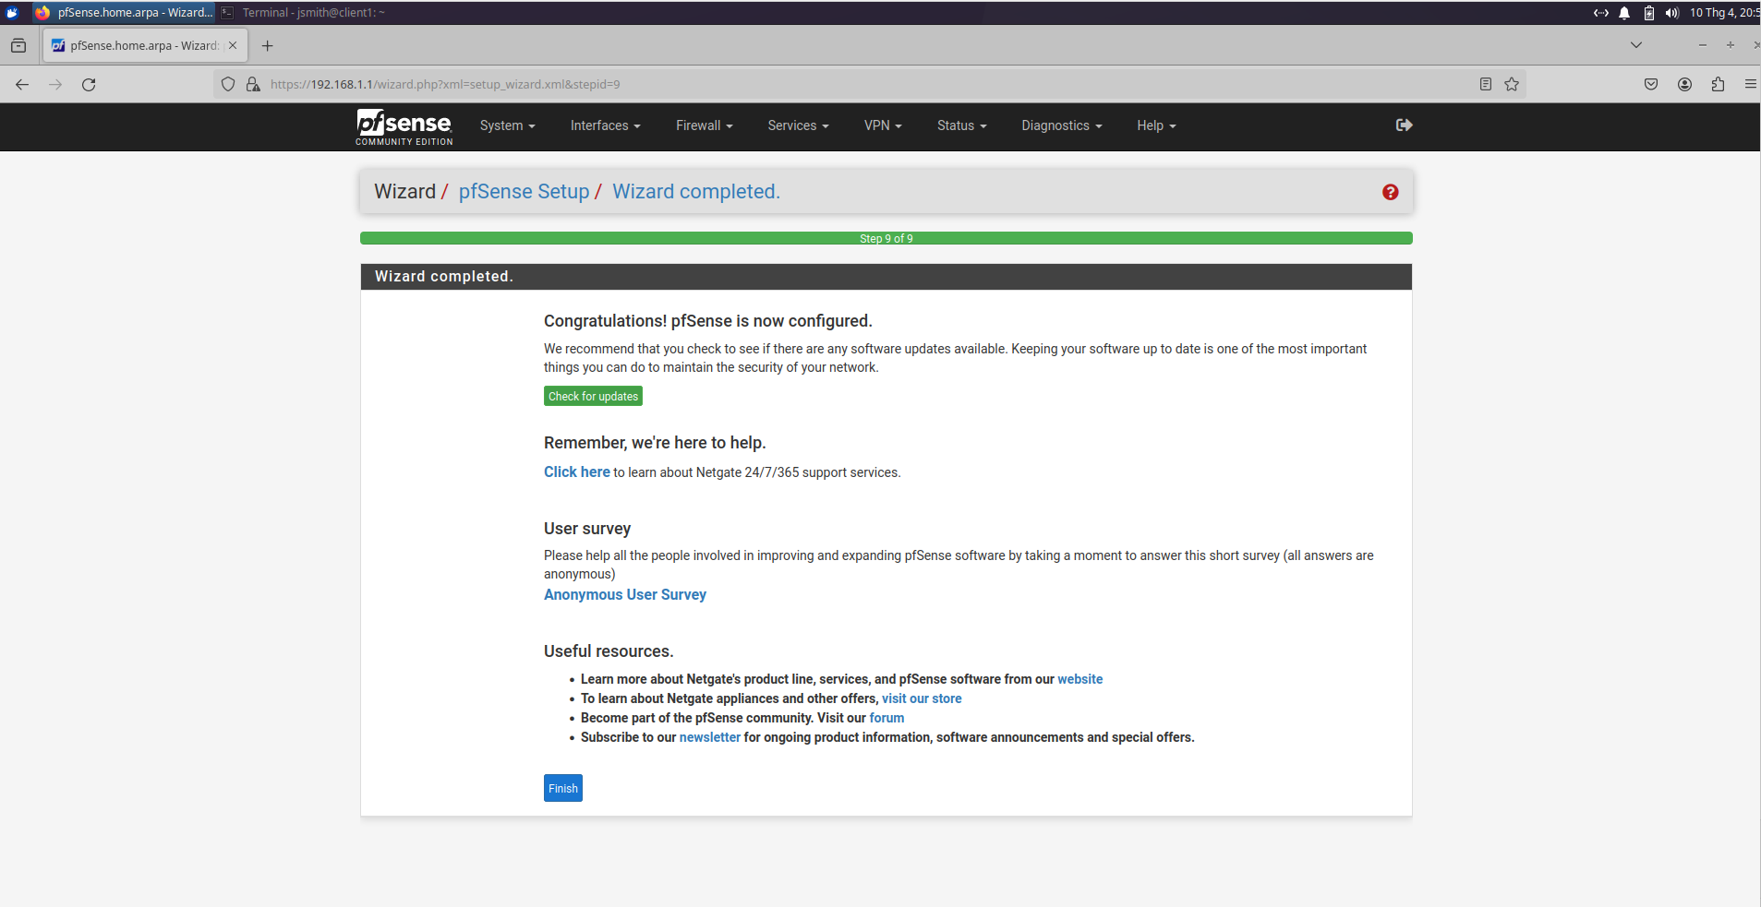The image size is (1761, 907).
Task: Open the Pocket save icon
Action: (x=1651, y=84)
